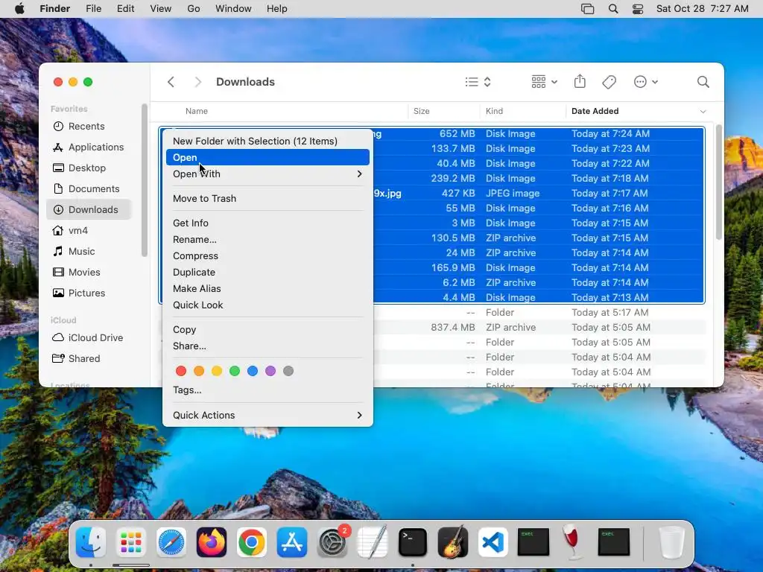This screenshot has height=572, width=763.
Task: Click the sidebar scrollbar
Action: point(144,180)
